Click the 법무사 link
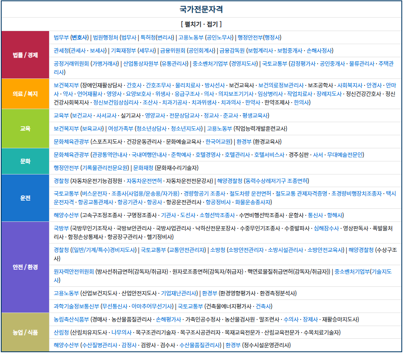The width and height of the screenshot is (403, 353). click(128, 38)
